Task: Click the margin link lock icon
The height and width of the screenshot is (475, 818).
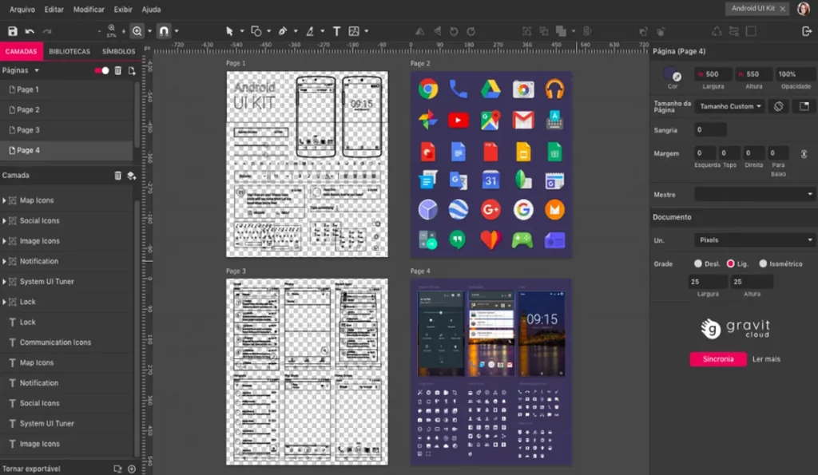Action: tap(804, 154)
